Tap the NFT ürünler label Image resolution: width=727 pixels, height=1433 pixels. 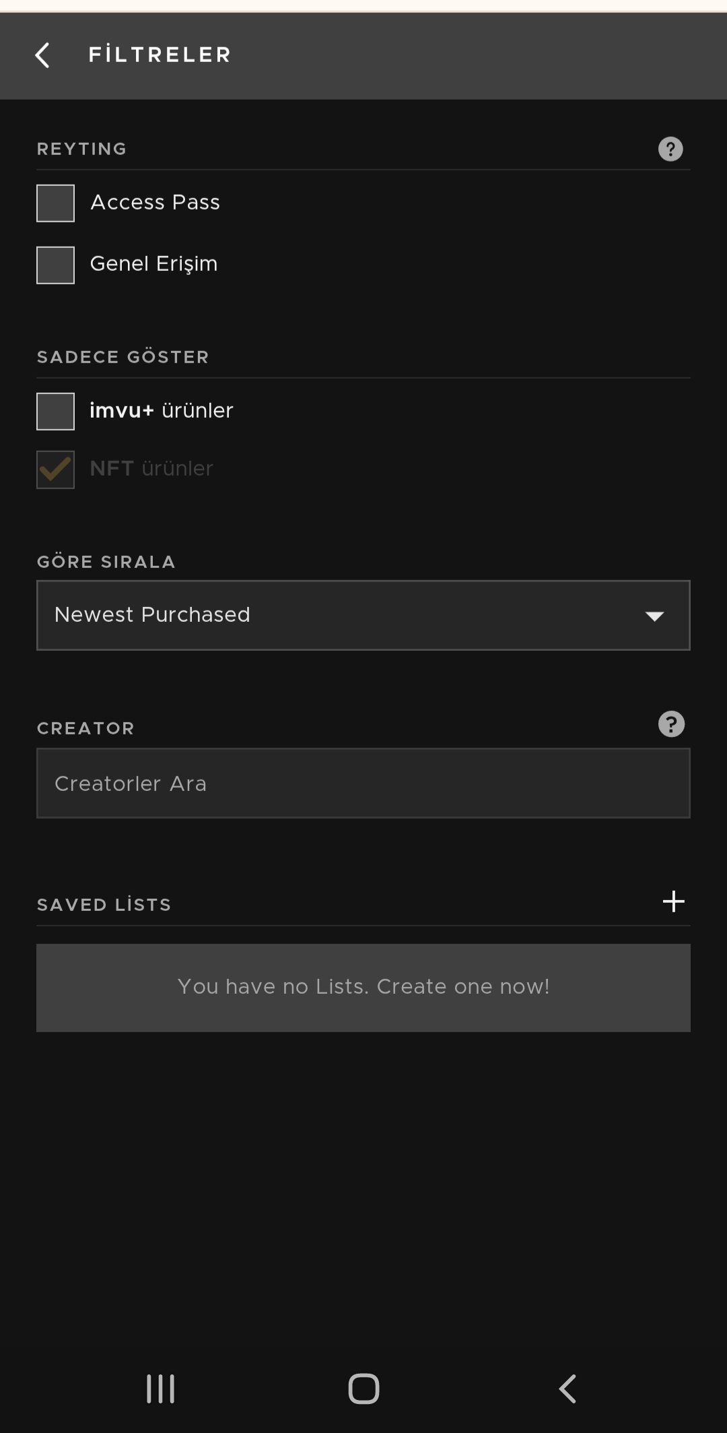[x=151, y=468]
